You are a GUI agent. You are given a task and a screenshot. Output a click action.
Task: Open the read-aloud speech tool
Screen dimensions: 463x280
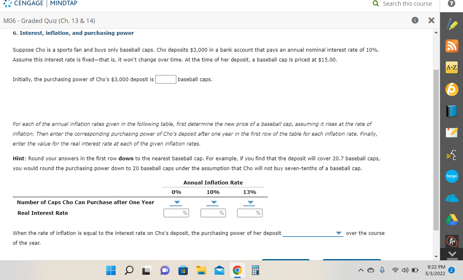(x=452, y=155)
